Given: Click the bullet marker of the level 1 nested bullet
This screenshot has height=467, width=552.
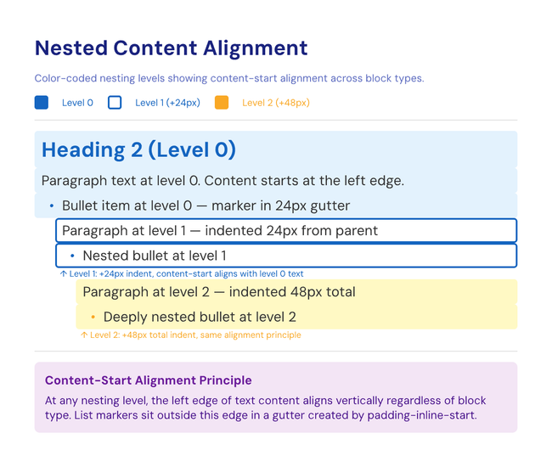Looking at the screenshot, I should tap(72, 256).
